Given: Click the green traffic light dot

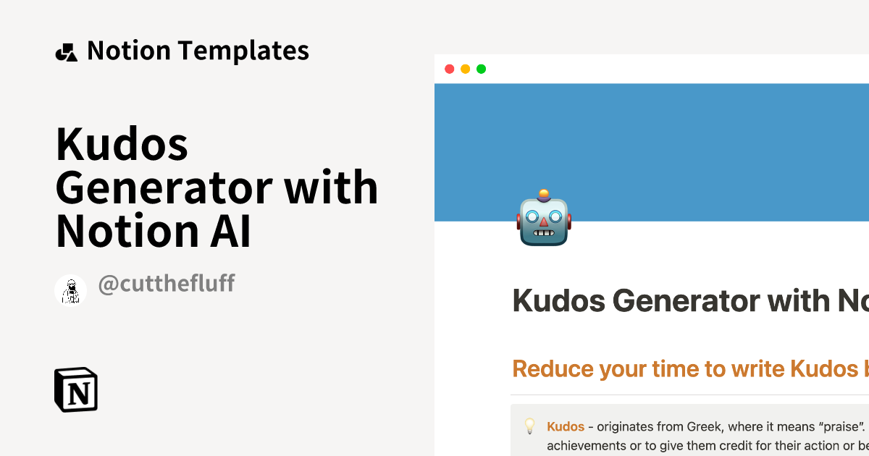Looking at the screenshot, I should tap(481, 69).
